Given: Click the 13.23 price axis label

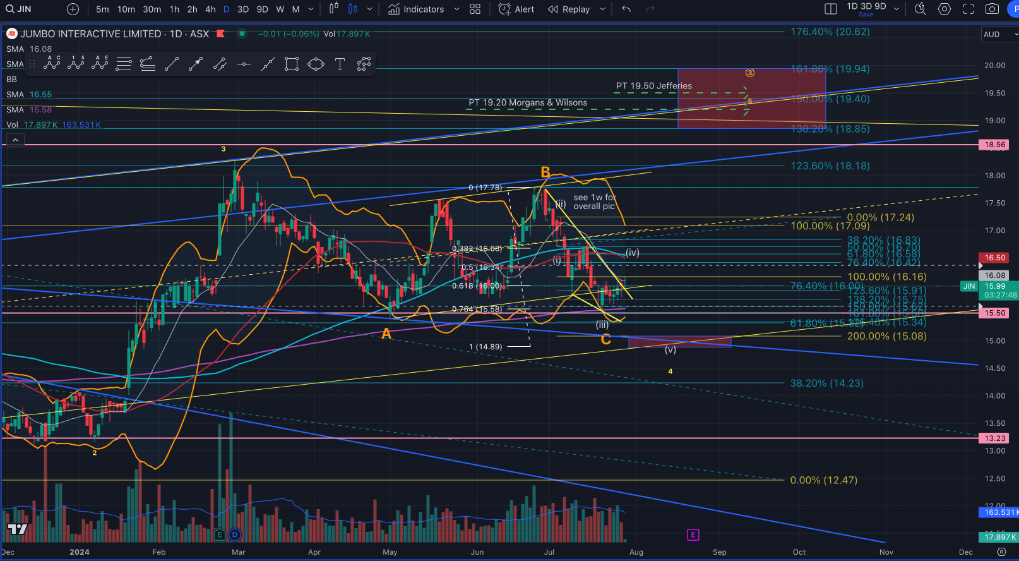Looking at the screenshot, I should (x=994, y=438).
